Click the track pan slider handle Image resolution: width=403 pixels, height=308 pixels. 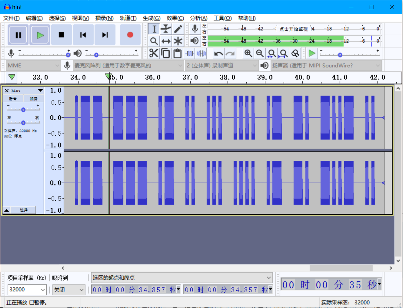click(23, 123)
